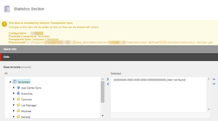Move selected item up in order
The image size is (218, 121).
pos(214,79)
